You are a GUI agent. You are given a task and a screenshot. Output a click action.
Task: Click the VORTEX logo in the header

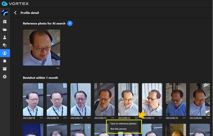15,4
